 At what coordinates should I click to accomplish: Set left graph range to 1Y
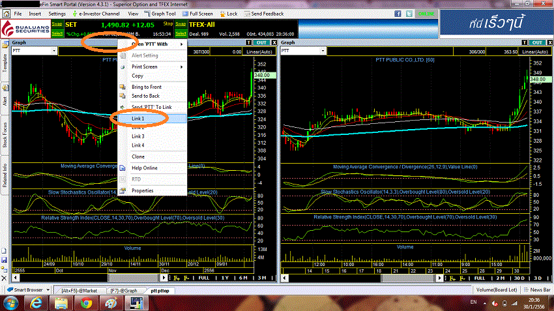click(225, 278)
